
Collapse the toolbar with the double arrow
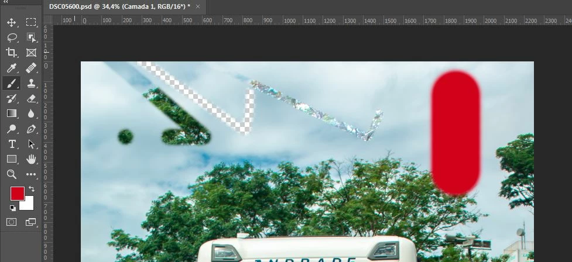coord(5,2)
